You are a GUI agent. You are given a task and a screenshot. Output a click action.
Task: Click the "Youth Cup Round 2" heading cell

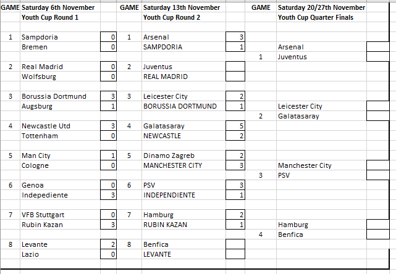tap(172, 17)
